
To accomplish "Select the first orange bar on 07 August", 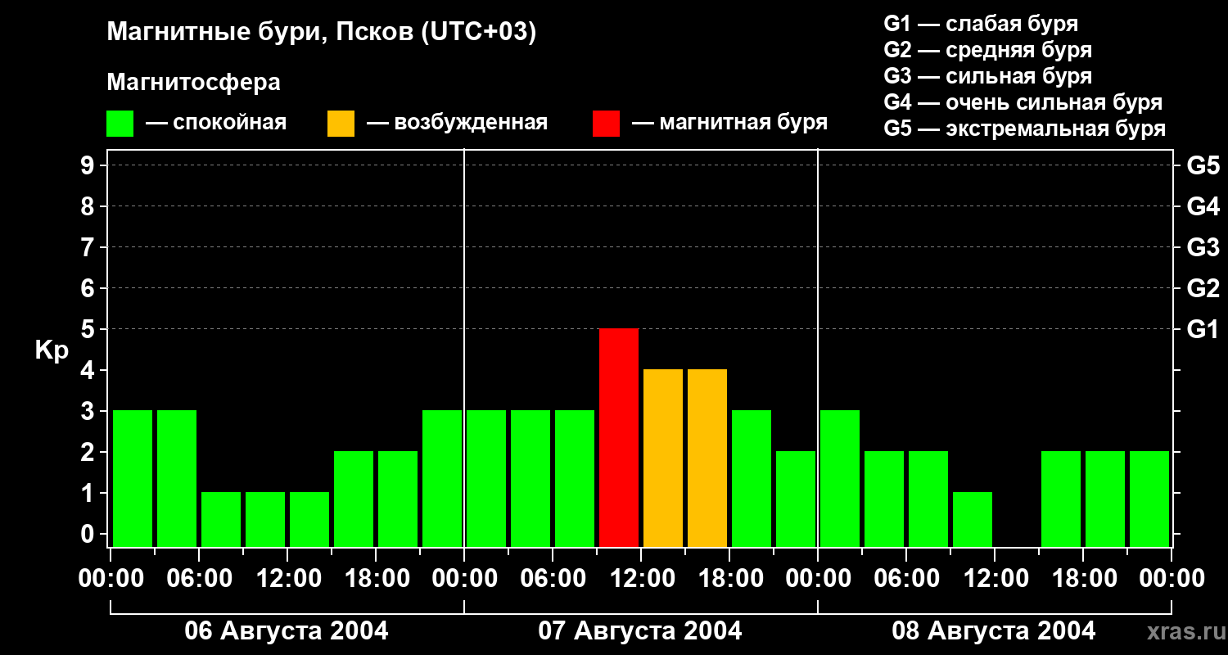I will pos(663,458).
